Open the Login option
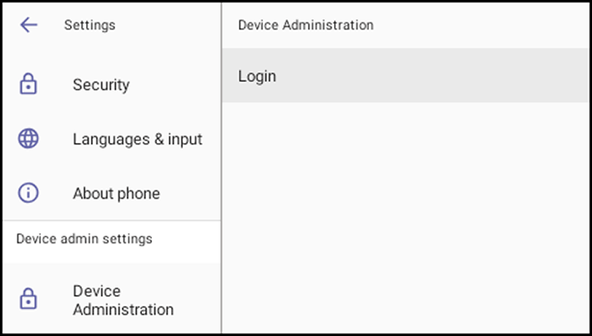This screenshot has height=336, width=592. [405, 75]
